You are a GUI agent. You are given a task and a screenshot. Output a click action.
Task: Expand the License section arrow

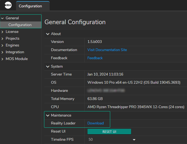3,32
